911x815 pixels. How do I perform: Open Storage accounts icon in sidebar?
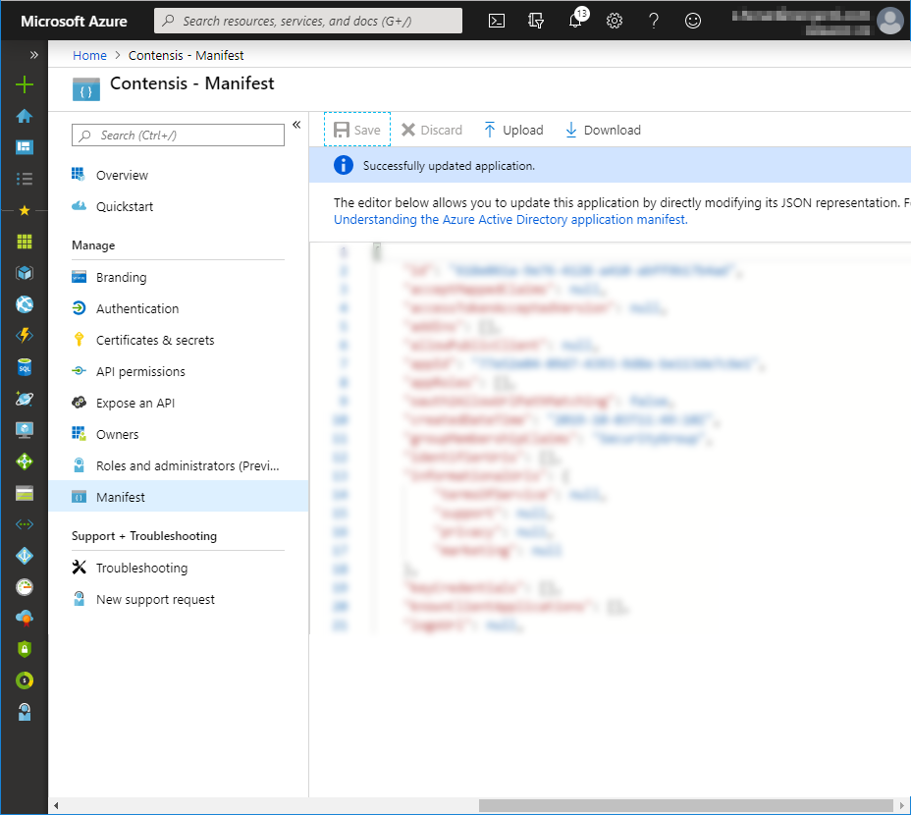pos(25,493)
